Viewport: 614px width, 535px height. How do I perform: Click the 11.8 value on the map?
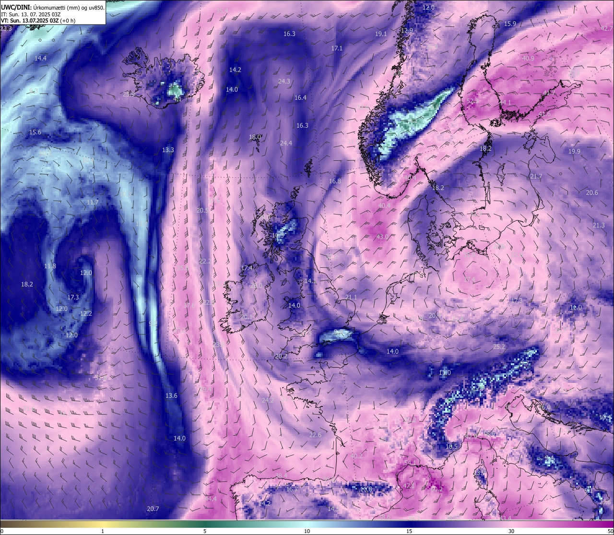pyautogui.click(x=50, y=266)
